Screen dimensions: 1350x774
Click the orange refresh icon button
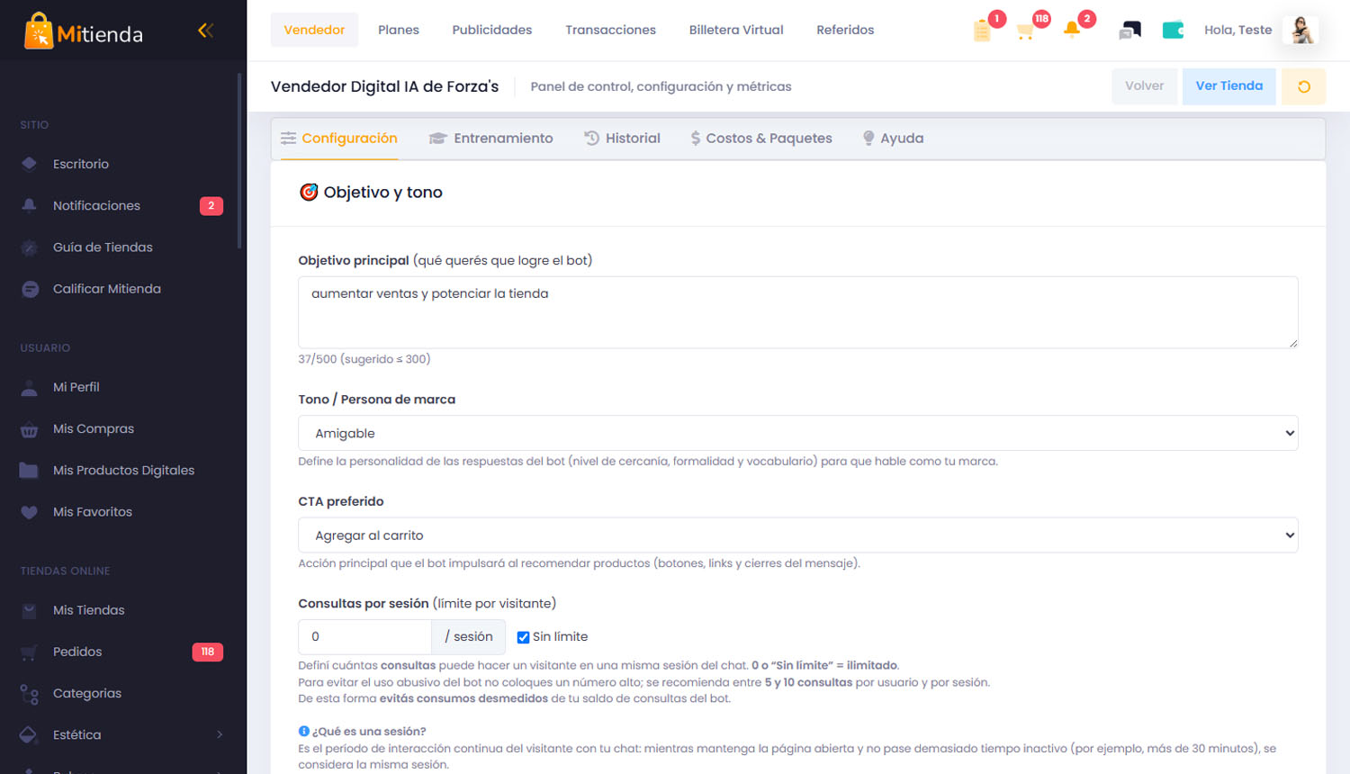click(x=1303, y=86)
